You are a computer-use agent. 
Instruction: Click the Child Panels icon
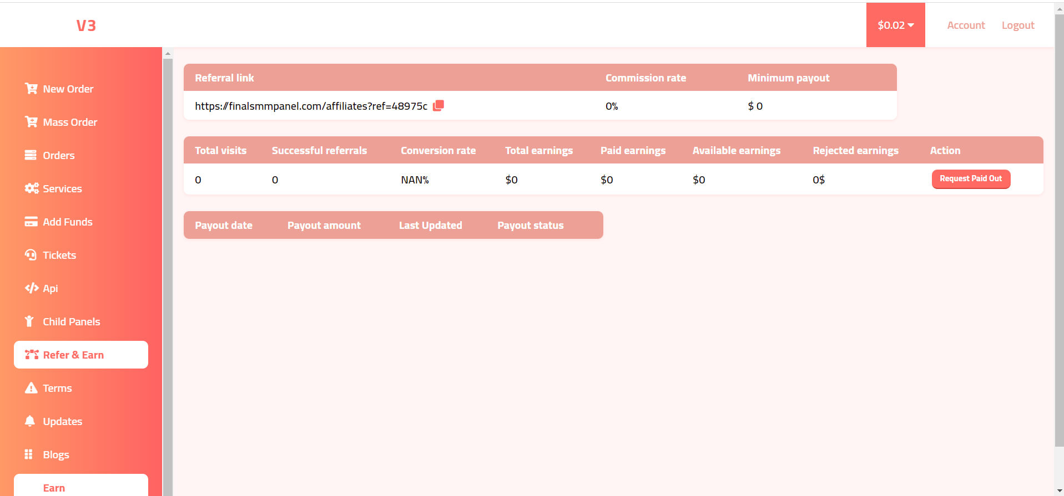pos(29,321)
